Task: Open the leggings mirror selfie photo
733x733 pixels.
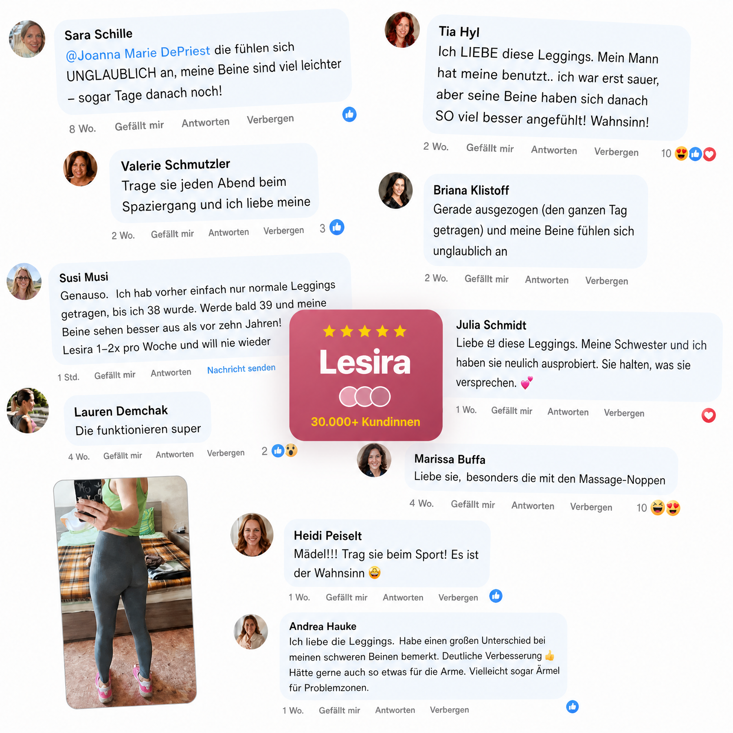Action: 125,593
